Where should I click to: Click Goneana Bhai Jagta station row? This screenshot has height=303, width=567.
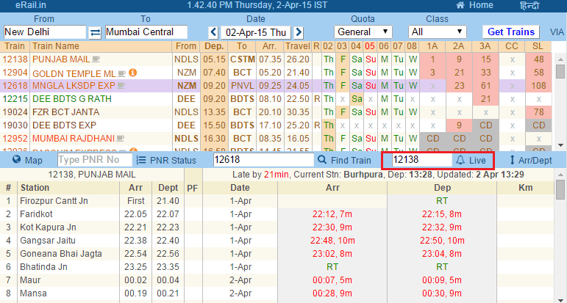click(x=277, y=254)
